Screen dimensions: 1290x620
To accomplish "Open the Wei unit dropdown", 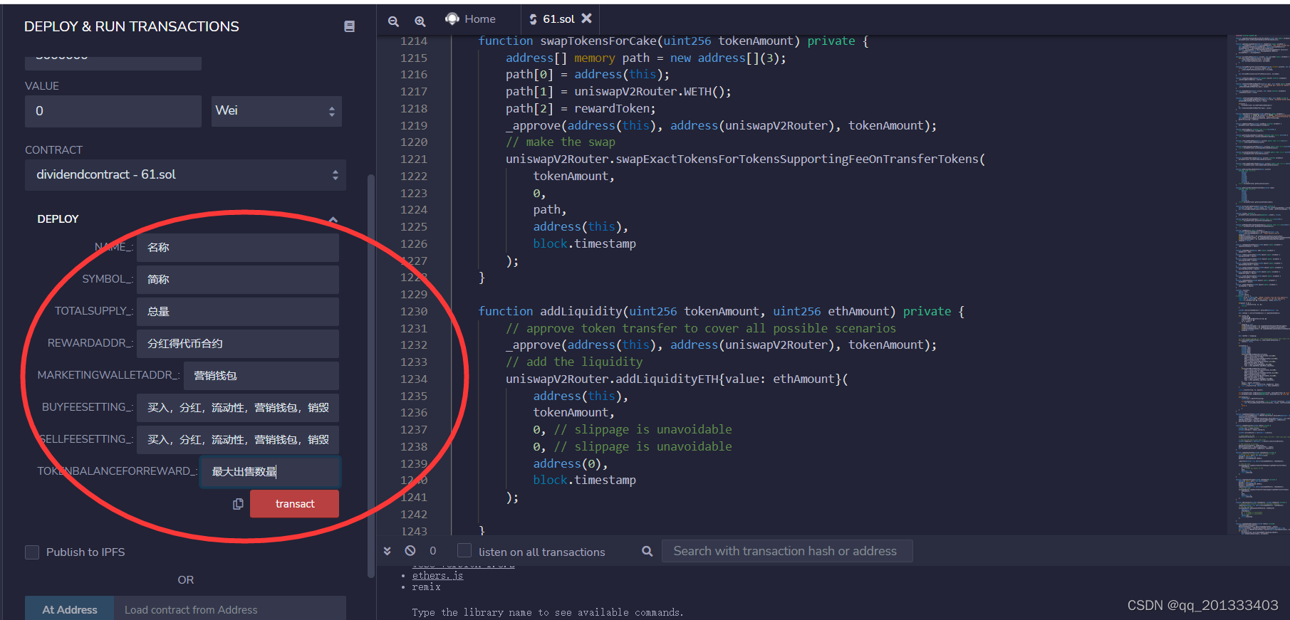I will coord(276,111).
